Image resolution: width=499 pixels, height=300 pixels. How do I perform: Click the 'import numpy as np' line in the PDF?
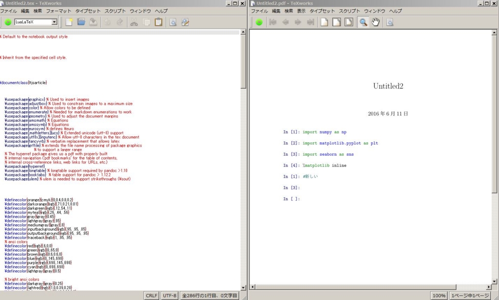click(325, 132)
